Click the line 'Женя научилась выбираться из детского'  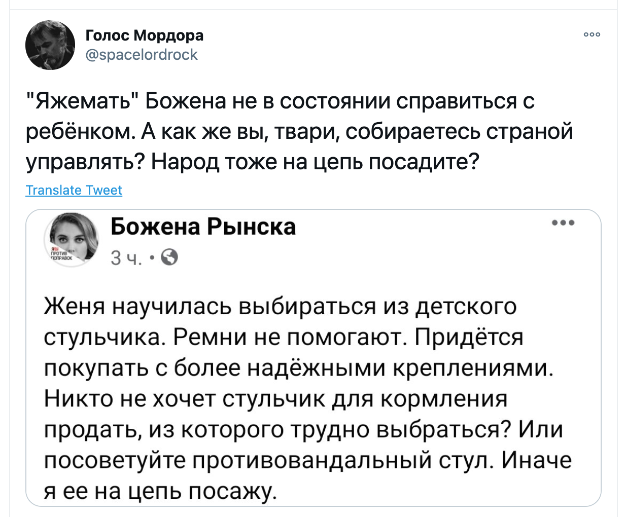pos(281,308)
